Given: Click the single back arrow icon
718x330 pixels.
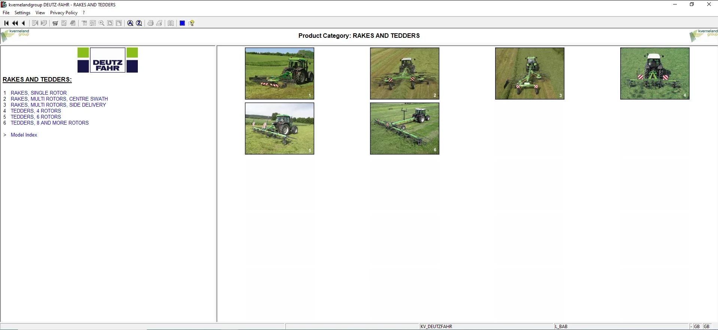Looking at the screenshot, I should [x=24, y=23].
